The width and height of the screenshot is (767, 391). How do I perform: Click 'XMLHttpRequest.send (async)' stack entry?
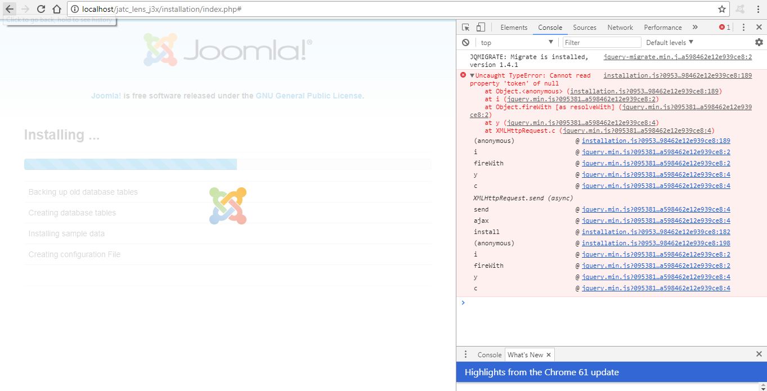pyautogui.click(x=523, y=198)
